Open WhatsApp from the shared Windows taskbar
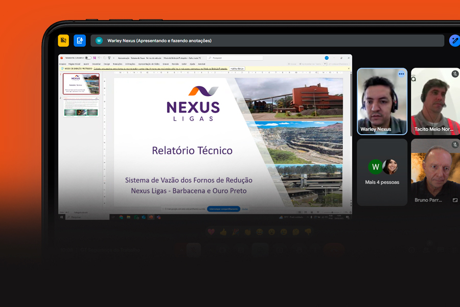Viewport: 460px width, 307px height. (136, 217)
